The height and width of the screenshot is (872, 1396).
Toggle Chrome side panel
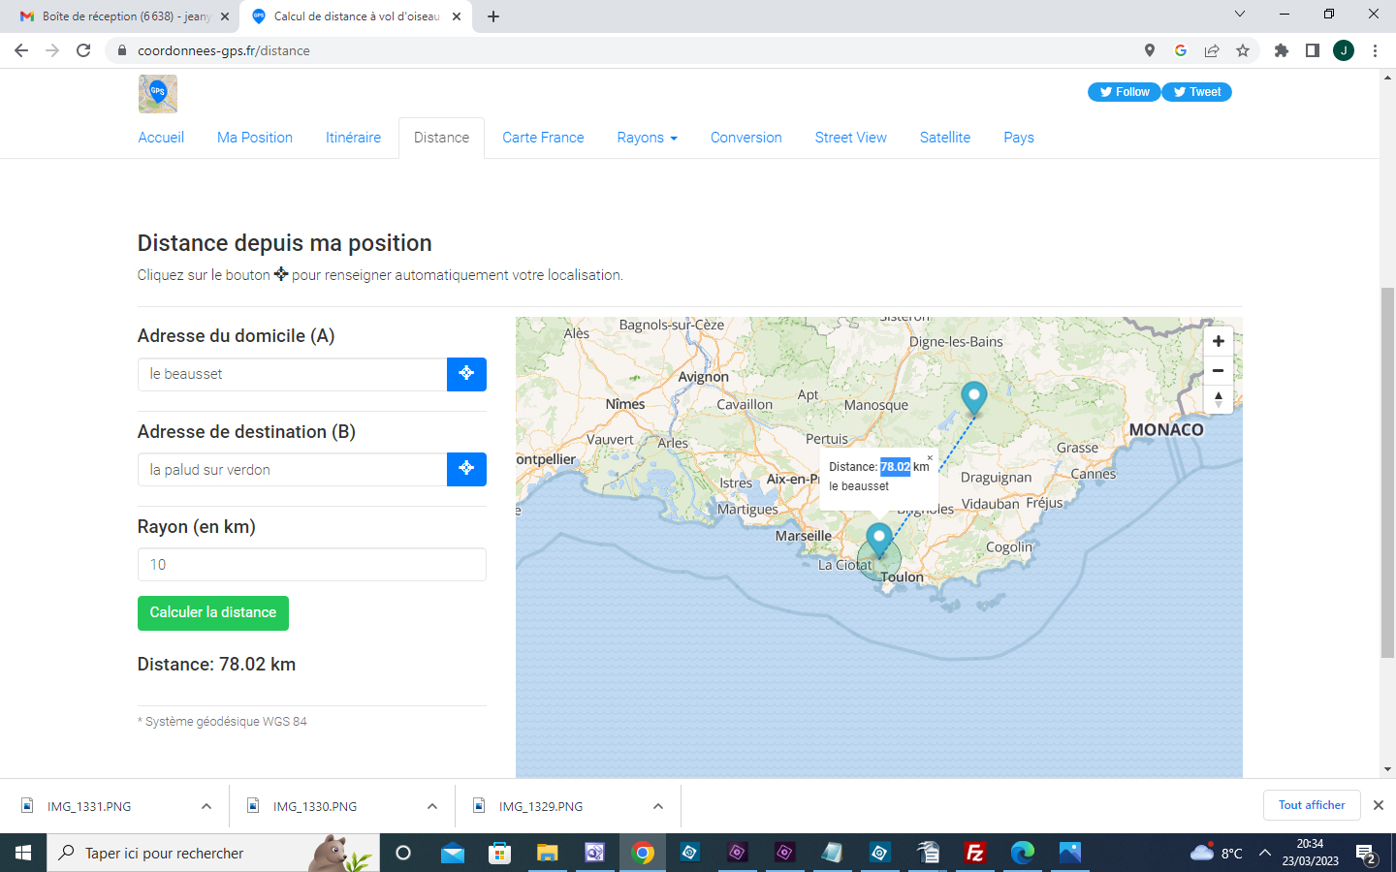tap(1313, 50)
